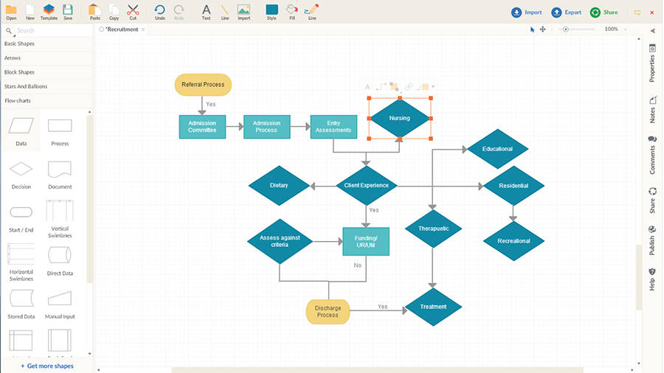Open the Properties side panel tab
This screenshot has height=373, width=664.
(x=652, y=63)
